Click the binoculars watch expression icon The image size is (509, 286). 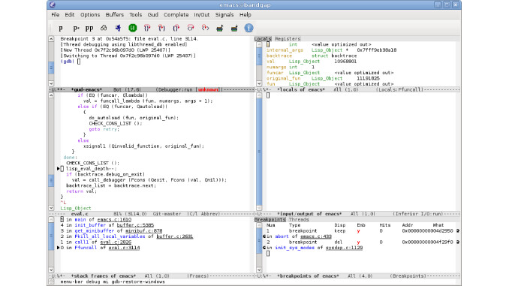pos(104,28)
